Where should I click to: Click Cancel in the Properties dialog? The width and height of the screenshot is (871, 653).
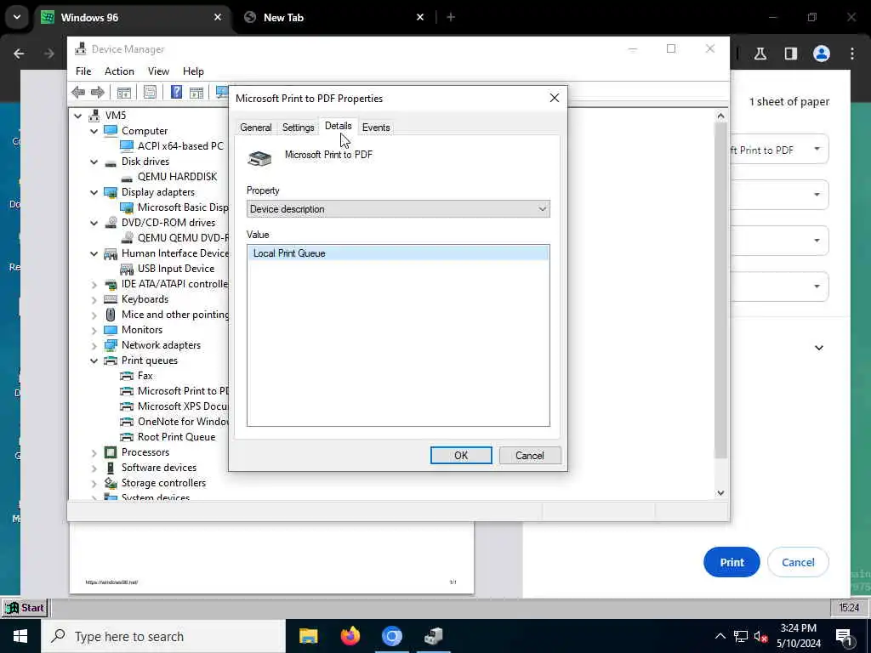click(x=529, y=456)
